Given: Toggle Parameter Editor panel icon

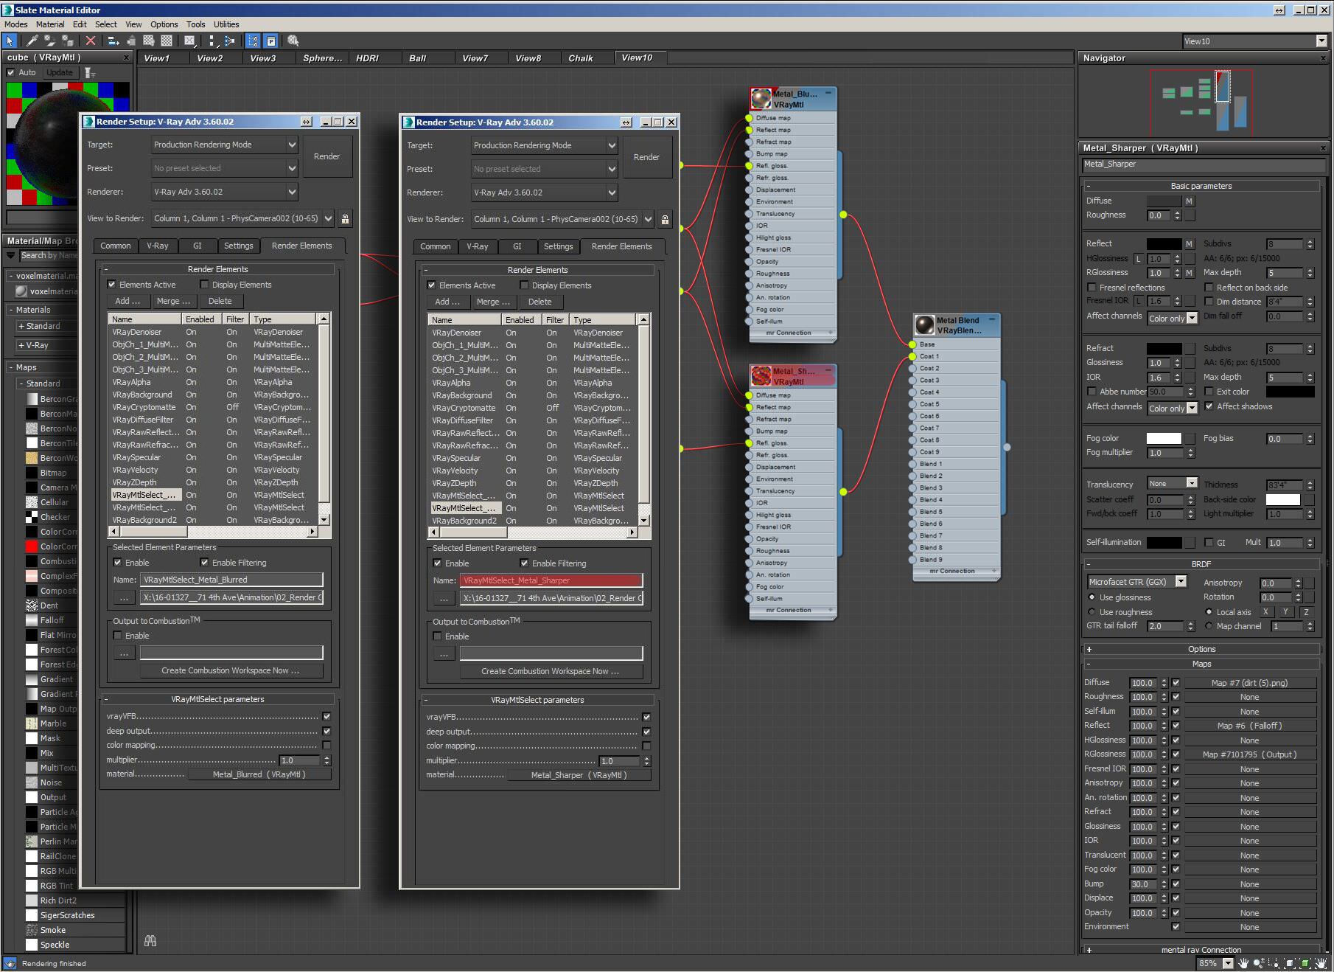Looking at the screenshot, I should point(270,41).
